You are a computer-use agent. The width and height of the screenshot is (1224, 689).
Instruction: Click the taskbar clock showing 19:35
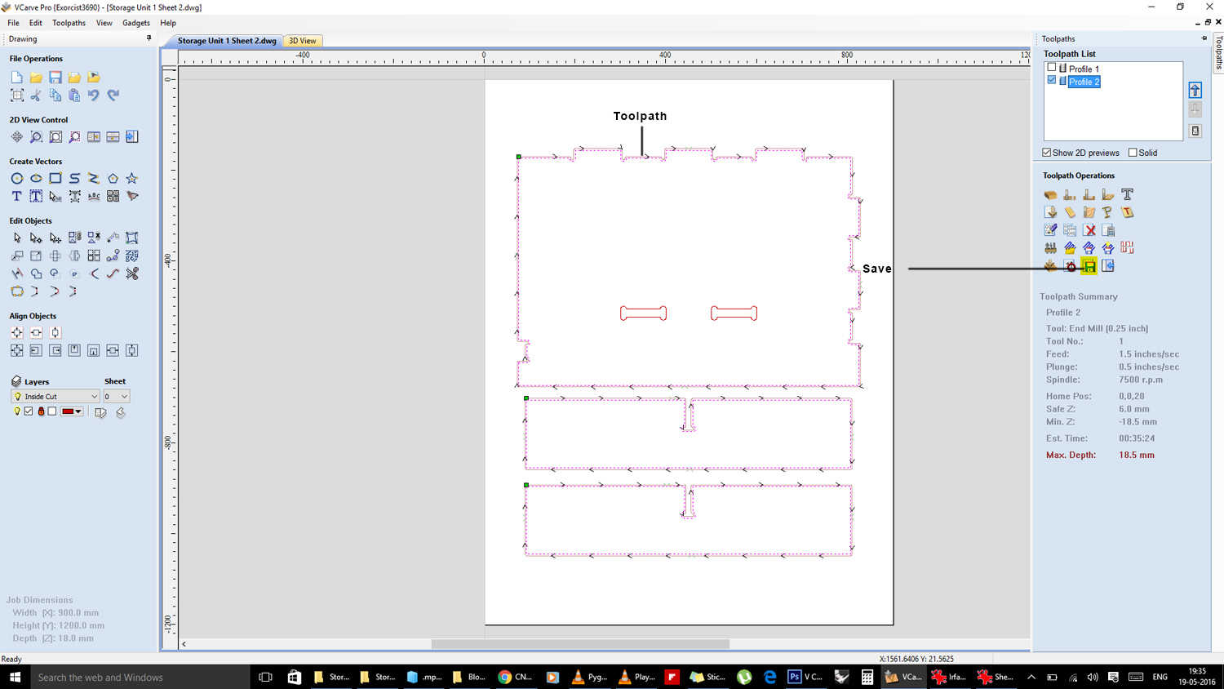(x=1197, y=677)
